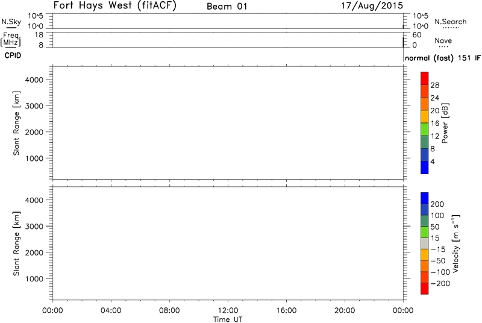This screenshot has height=323, width=482.
Task: Click the '-200' Velocity colorbar value
Action: pos(440,283)
